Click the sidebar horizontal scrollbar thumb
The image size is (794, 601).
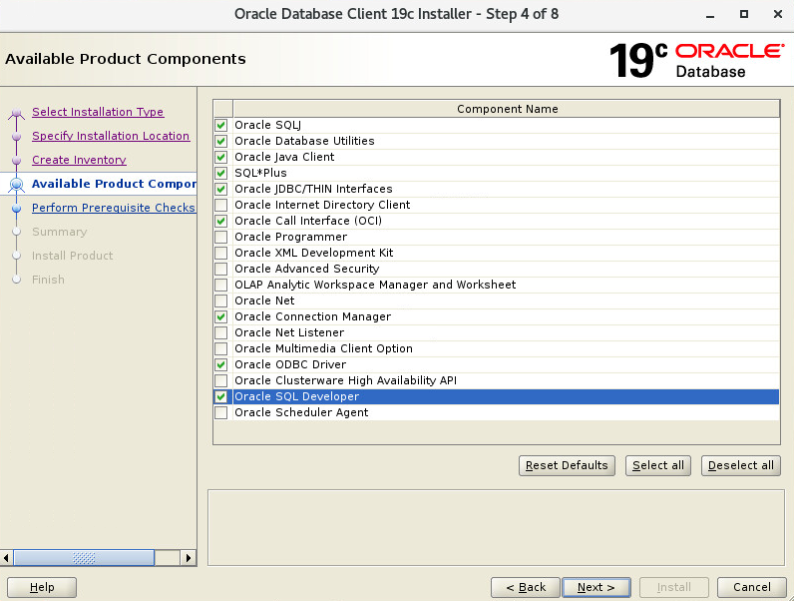[x=84, y=558]
